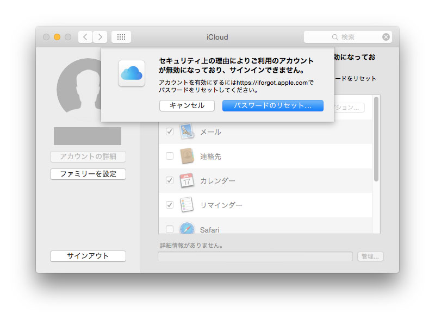Click the magnifier icon in search
The height and width of the screenshot is (326, 435).
[335, 37]
